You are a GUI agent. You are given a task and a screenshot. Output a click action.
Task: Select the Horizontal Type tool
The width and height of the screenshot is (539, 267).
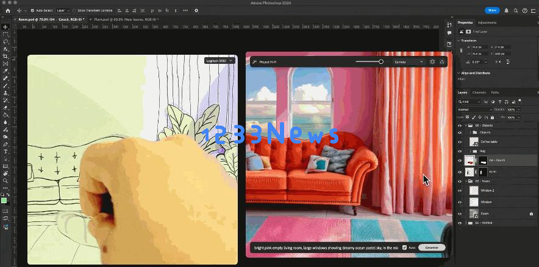click(x=5, y=151)
